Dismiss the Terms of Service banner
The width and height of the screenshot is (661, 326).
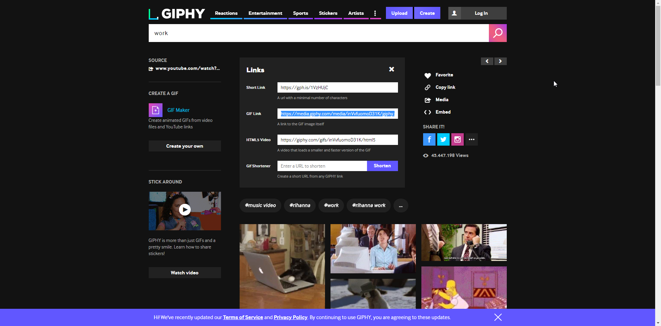pos(498,317)
